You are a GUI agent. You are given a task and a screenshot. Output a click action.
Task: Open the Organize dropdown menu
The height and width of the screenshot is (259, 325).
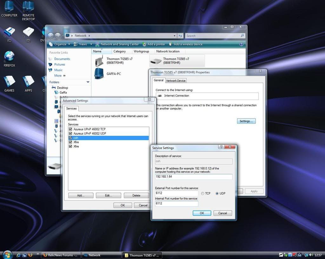(x=60, y=44)
